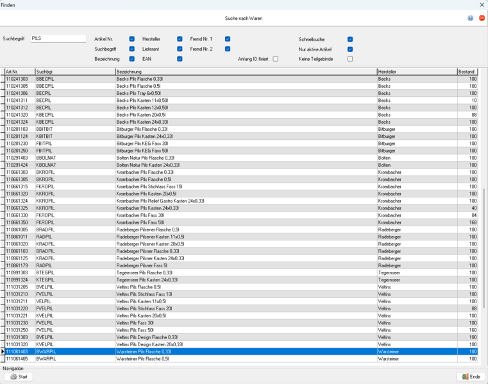The width and height of the screenshot is (488, 384).
Task: Click Bestand value 168 in Krombacher row
Action: click(x=473, y=222)
